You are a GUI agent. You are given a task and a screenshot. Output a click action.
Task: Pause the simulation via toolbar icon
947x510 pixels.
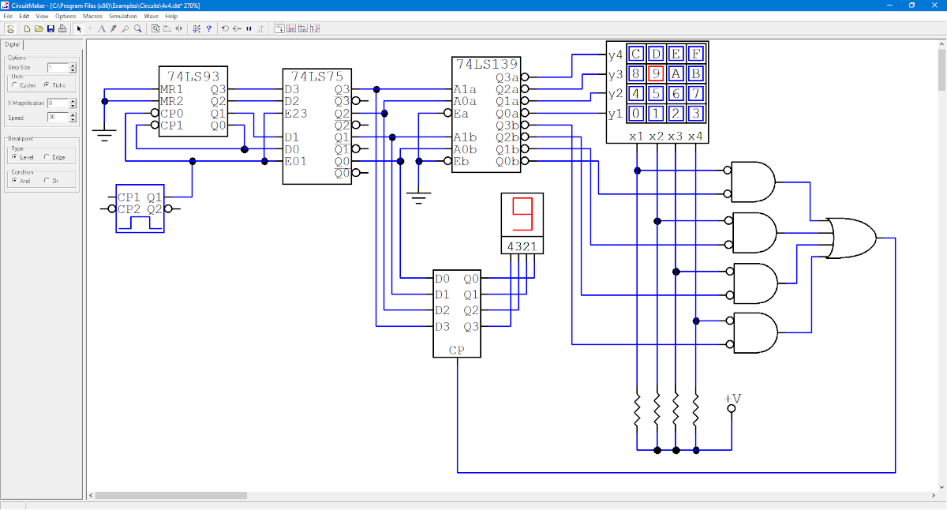pyautogui.click(x=247, y=27)
